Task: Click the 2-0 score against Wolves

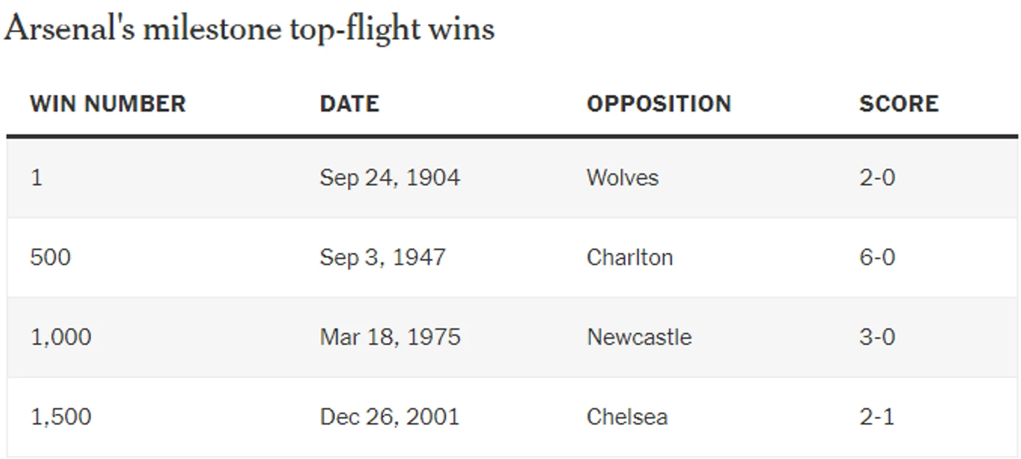Action: [877, 177]
